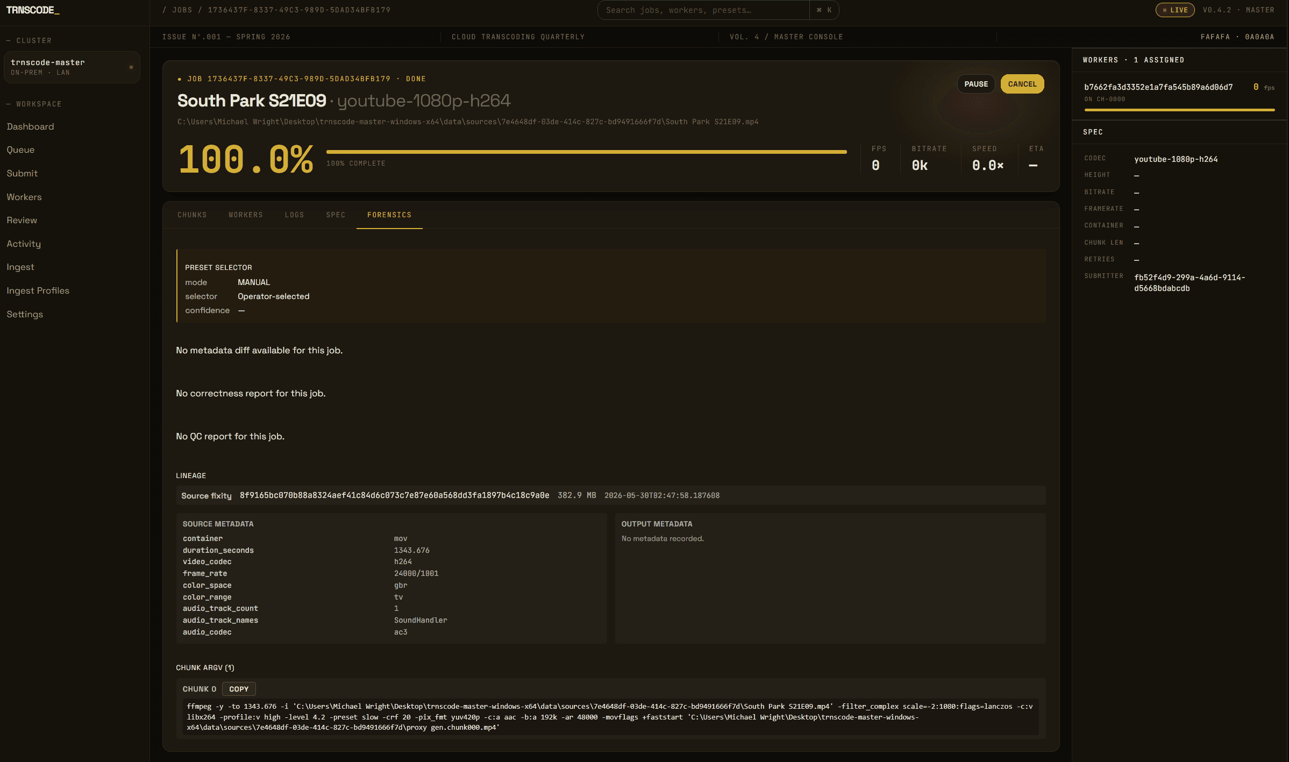1289x762 pixels.
Task: Open the Activity page
Action: click(x=24, y=244)
